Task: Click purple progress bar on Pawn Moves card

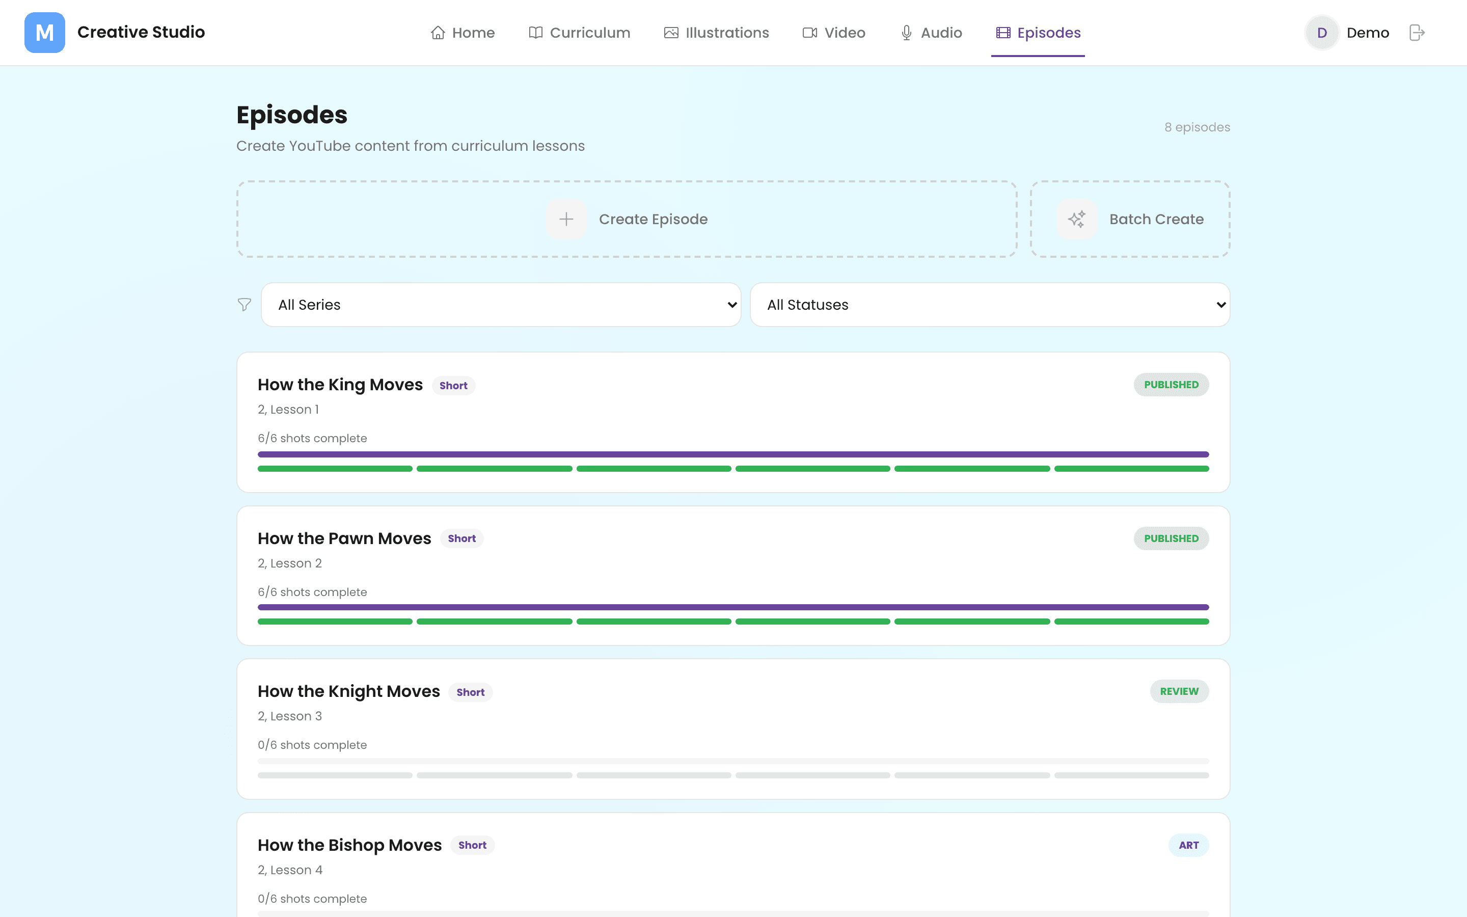Action: pos(733,607)
